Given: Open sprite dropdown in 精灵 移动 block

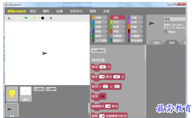Looking at the screenshot, I should point(102,77).
